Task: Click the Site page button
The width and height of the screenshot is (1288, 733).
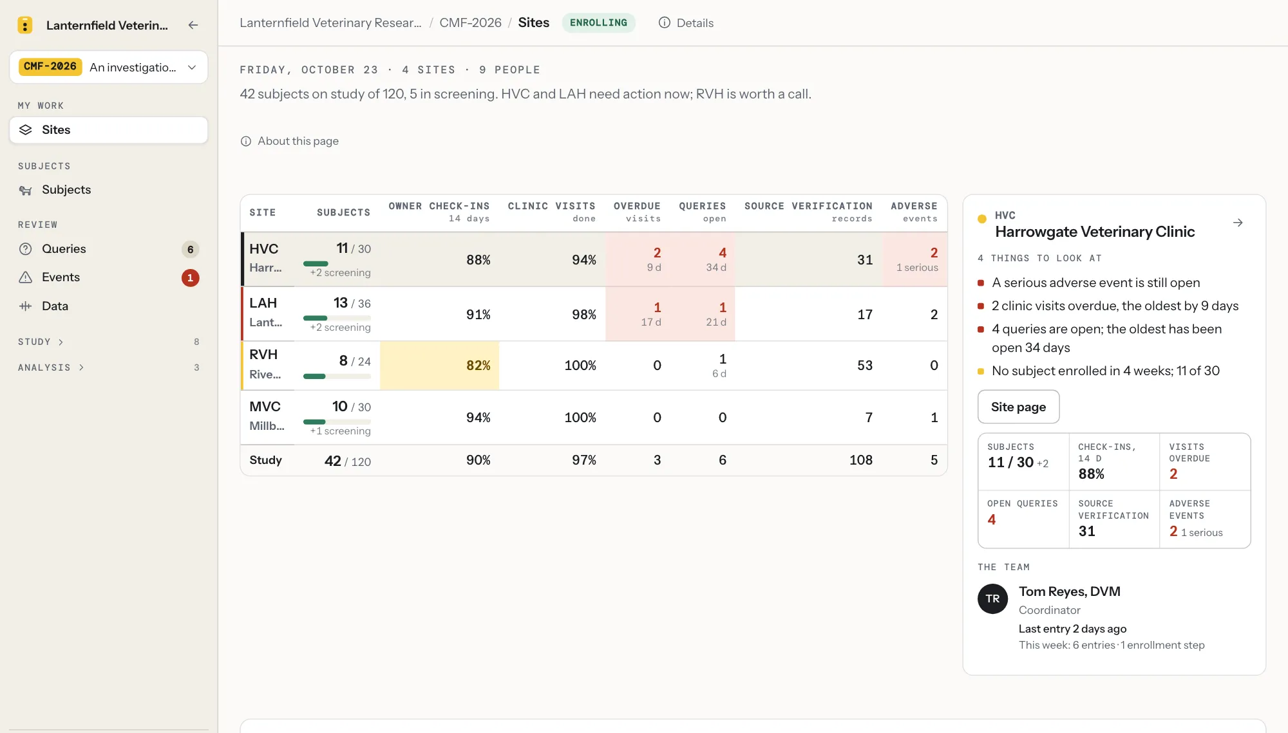Action: click(x=1018, y=407)
